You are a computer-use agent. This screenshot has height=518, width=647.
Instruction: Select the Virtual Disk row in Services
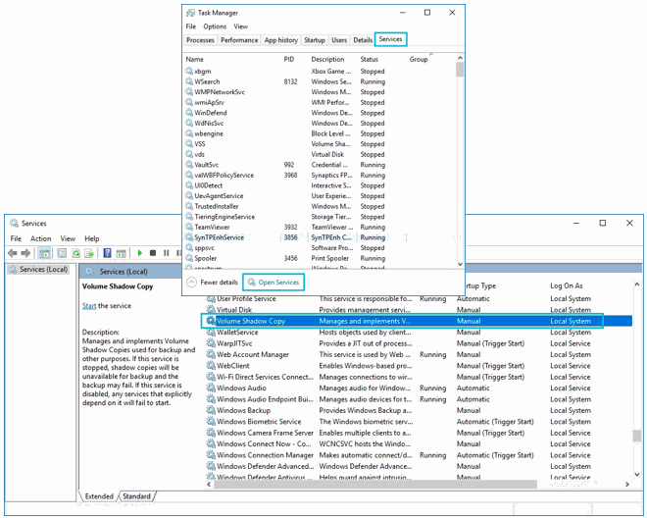pyautogui.click(x=418, y=309)
